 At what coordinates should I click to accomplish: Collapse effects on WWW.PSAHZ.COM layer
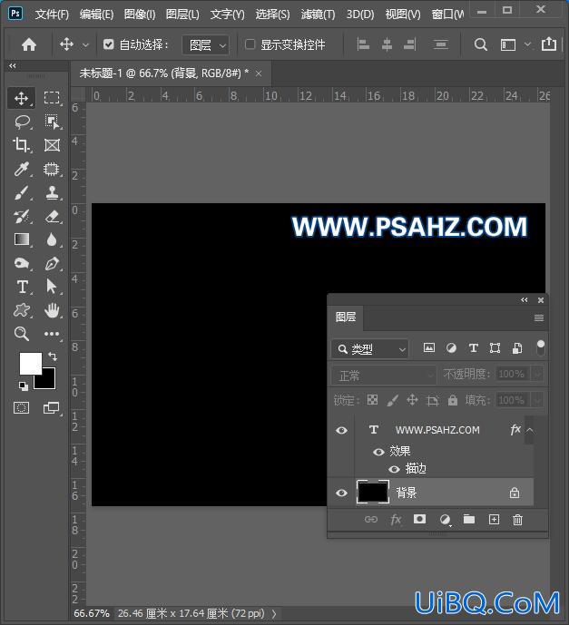tap(530, 430)
